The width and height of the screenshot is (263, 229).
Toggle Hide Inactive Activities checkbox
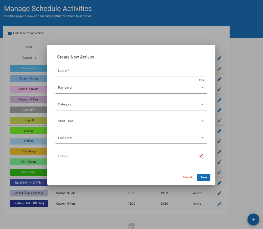[x=10, y=33]
